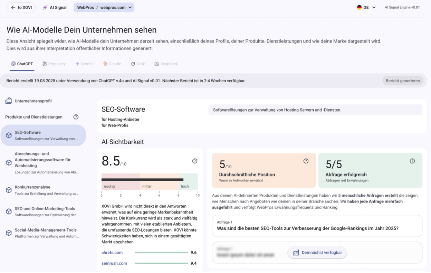Click the German flag icon
The image size is (431, 273).
point(359,7)
